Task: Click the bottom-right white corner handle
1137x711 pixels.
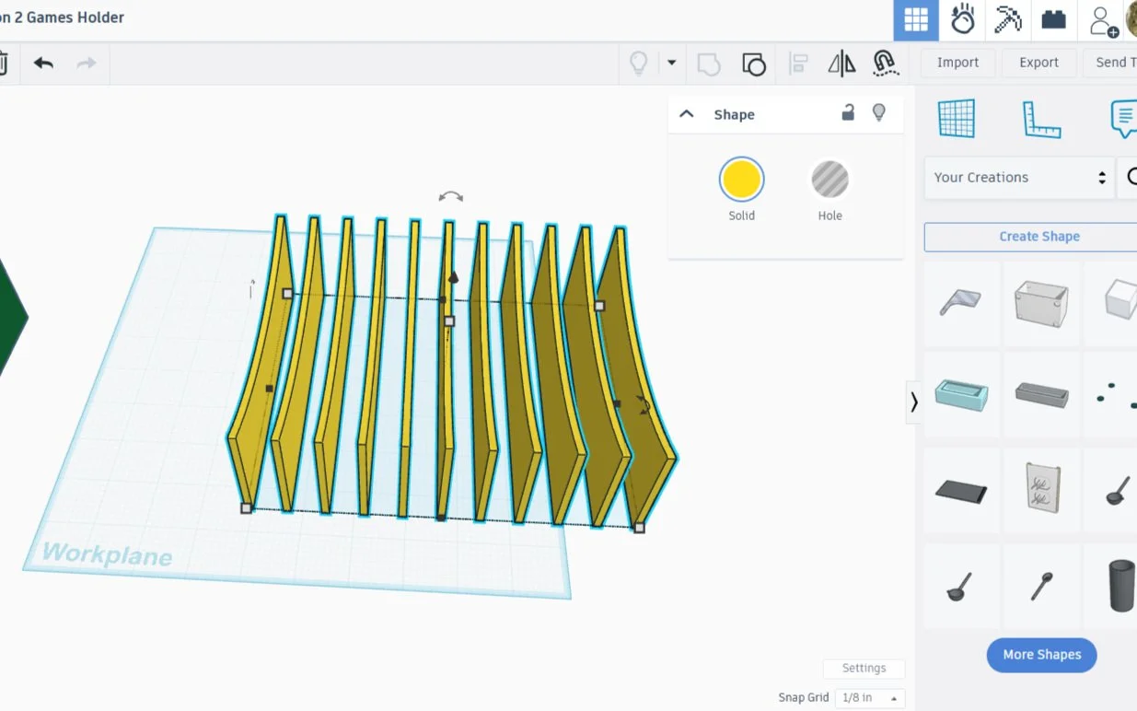Action: point(639,528)
